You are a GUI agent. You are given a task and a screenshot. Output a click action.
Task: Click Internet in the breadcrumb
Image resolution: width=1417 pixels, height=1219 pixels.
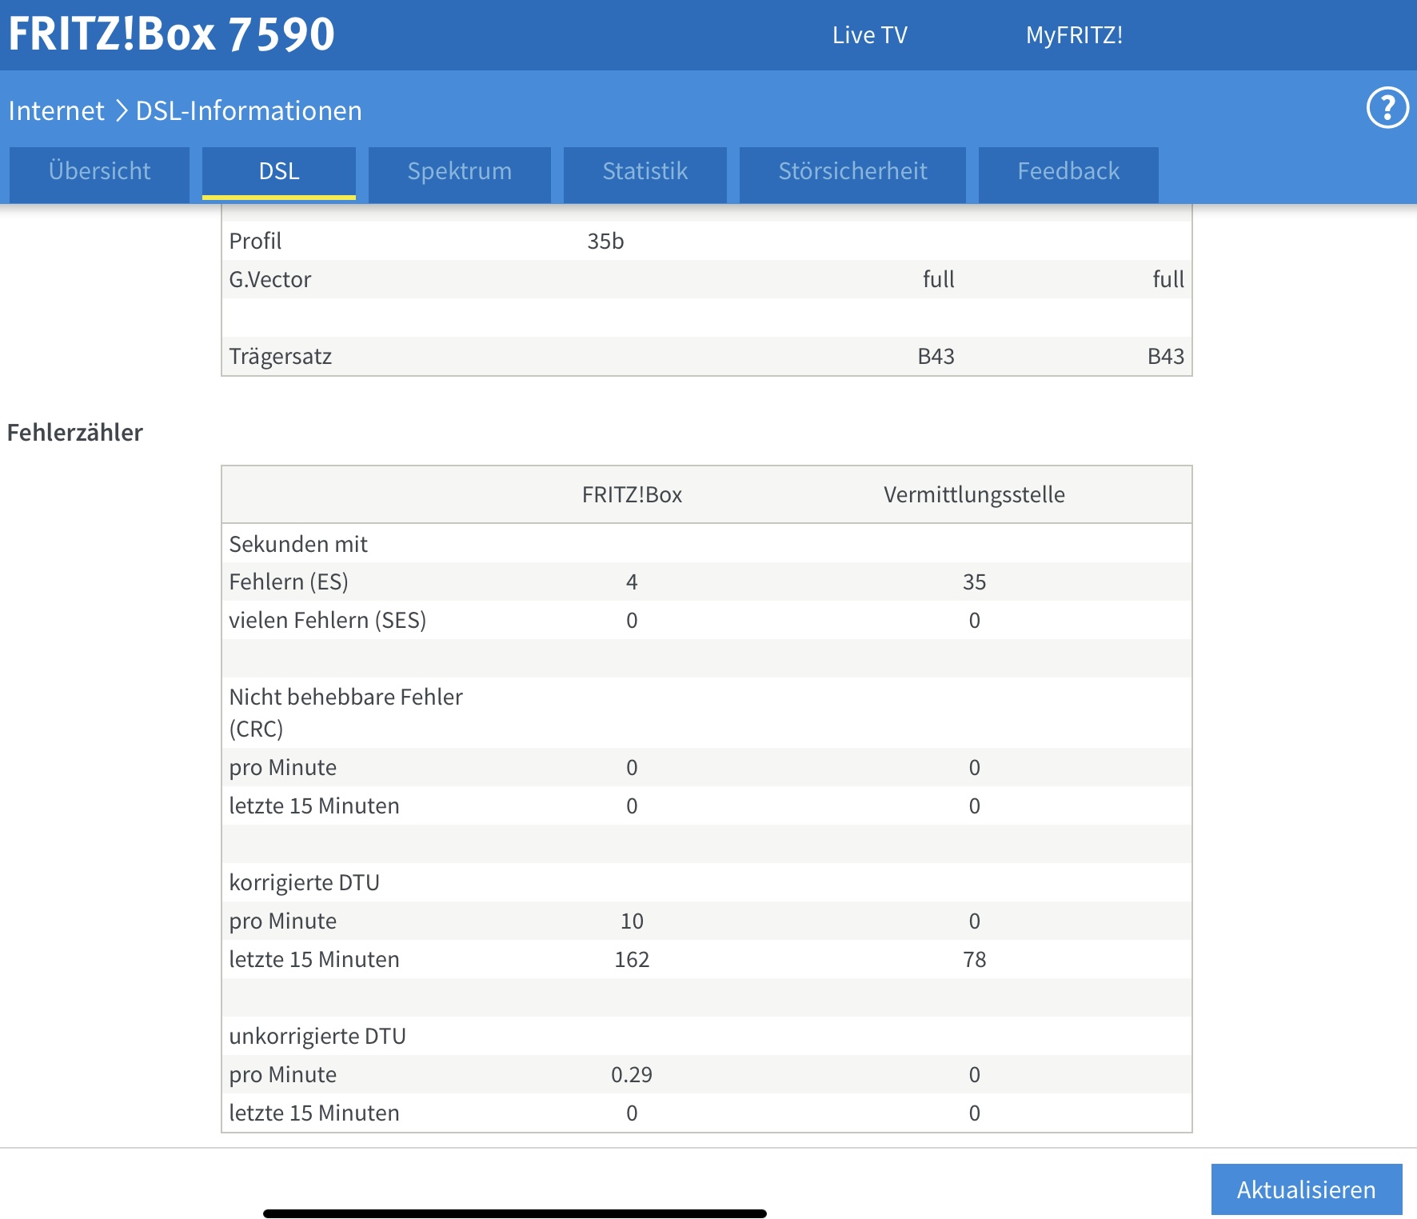pyautogui.click(x=56, y=110)
